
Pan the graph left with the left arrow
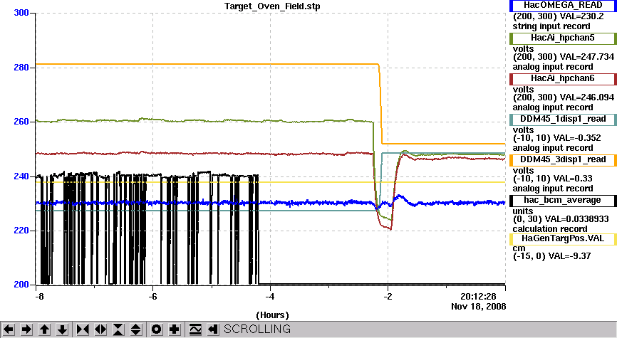9,329
